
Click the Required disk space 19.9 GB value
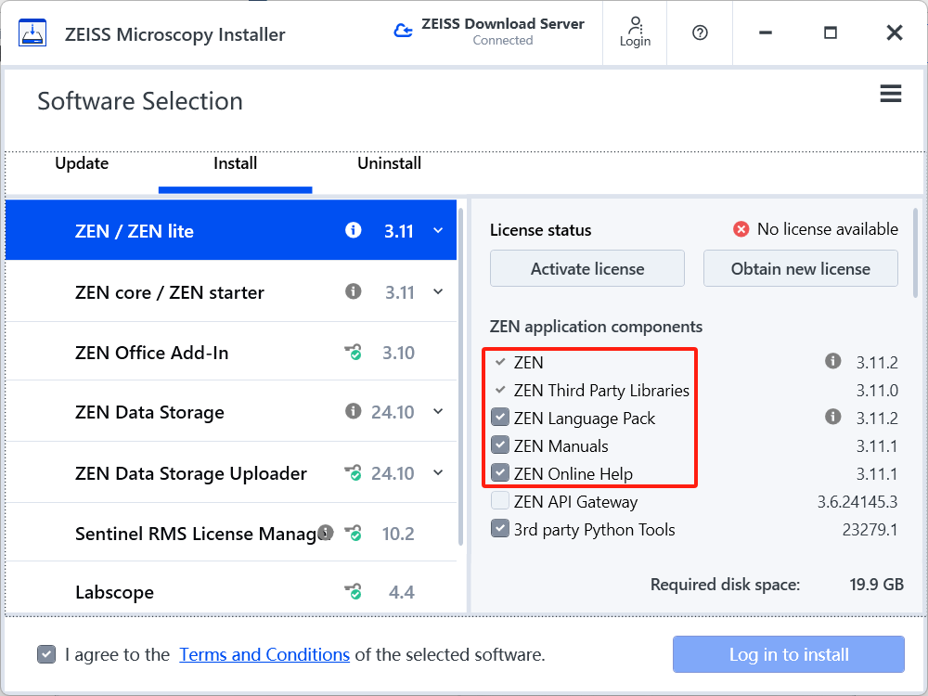click(876, 585)
